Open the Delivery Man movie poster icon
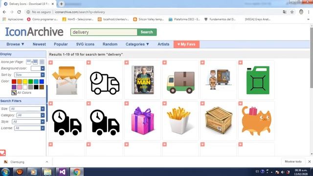This screenshot has width=313, height=176. point(143,80)
